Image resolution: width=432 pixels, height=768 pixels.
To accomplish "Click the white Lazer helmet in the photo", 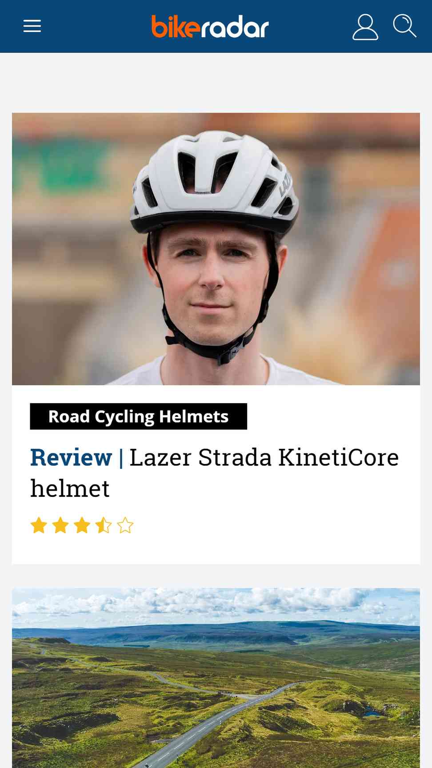I will [215, 180].
